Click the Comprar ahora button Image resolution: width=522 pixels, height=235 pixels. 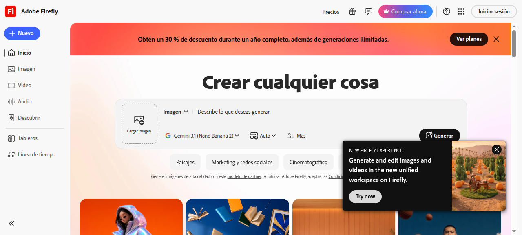pyautogui.click(x=405, y=11)
